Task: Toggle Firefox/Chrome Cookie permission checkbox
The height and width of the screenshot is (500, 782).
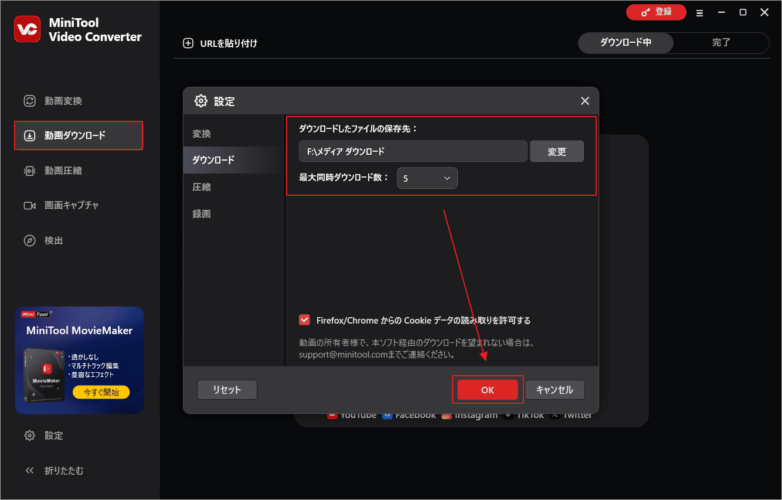Action: (x=304, y=320)
